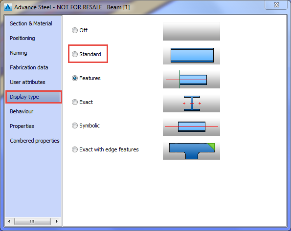The height and width of the screenshot is (231, 291).
Task: Click the Standard beam preview image
Action: pyautogui.click(x=191, y=55)
